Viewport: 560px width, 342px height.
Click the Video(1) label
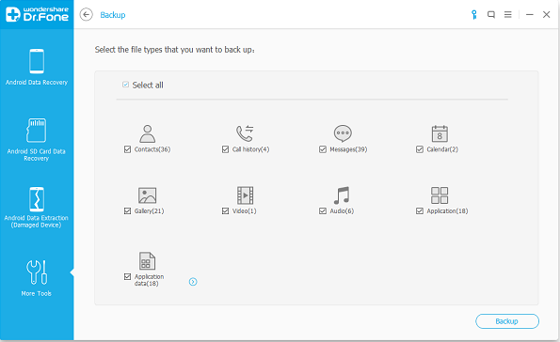[245, 211]
